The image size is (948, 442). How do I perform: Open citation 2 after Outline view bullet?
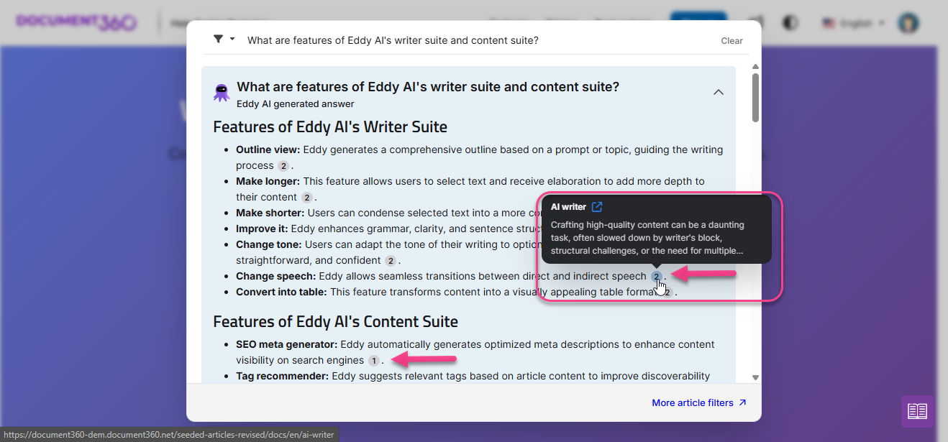(283, 166)
